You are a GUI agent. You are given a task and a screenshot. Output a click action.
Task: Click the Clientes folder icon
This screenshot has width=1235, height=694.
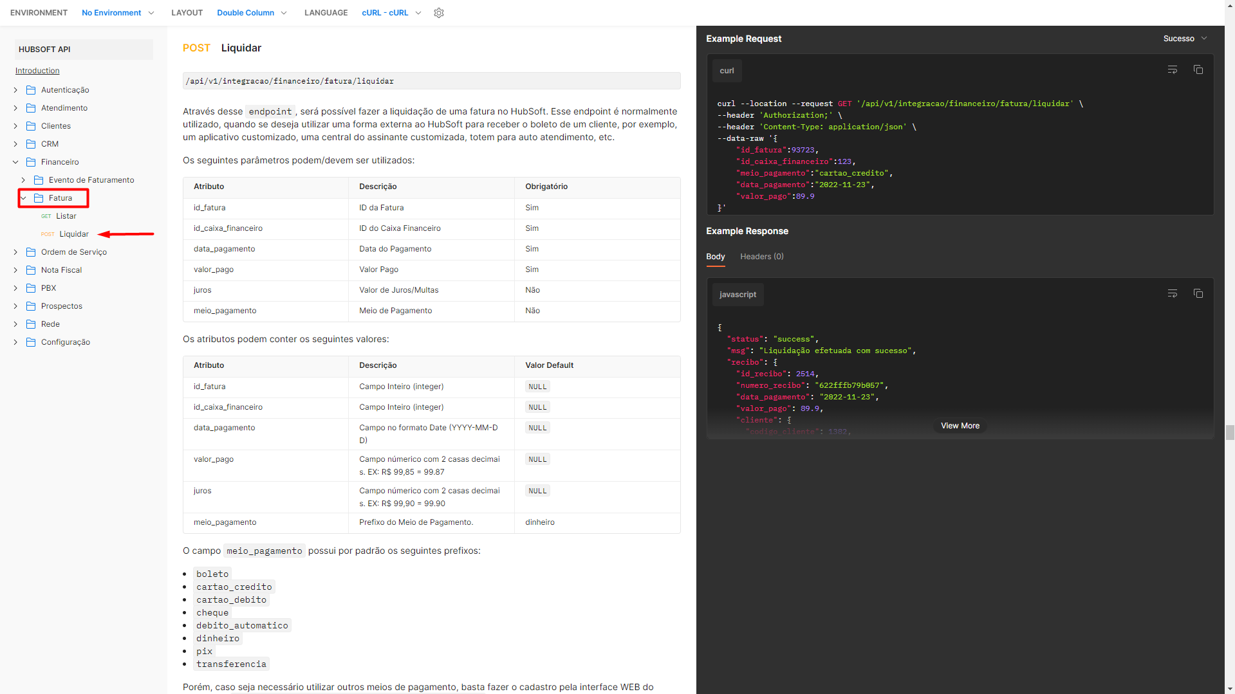point(31,126)
